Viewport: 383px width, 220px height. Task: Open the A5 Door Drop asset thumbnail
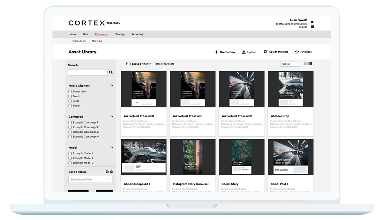pyautogui.click(x=290, y=89)
